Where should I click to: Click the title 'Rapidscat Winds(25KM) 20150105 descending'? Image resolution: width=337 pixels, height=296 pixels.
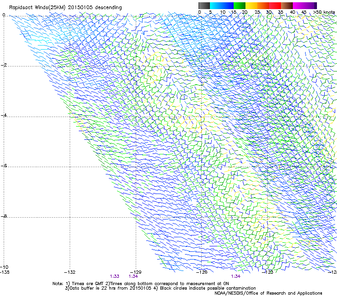tap(65, 8)
